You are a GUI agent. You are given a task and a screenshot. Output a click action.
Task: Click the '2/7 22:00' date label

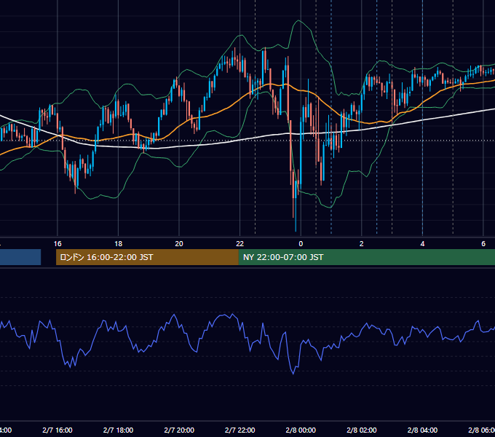(240, 430)
